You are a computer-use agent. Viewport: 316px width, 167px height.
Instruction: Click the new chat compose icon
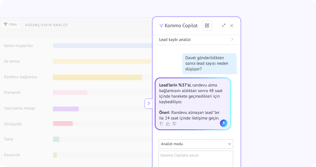[207, 26]
